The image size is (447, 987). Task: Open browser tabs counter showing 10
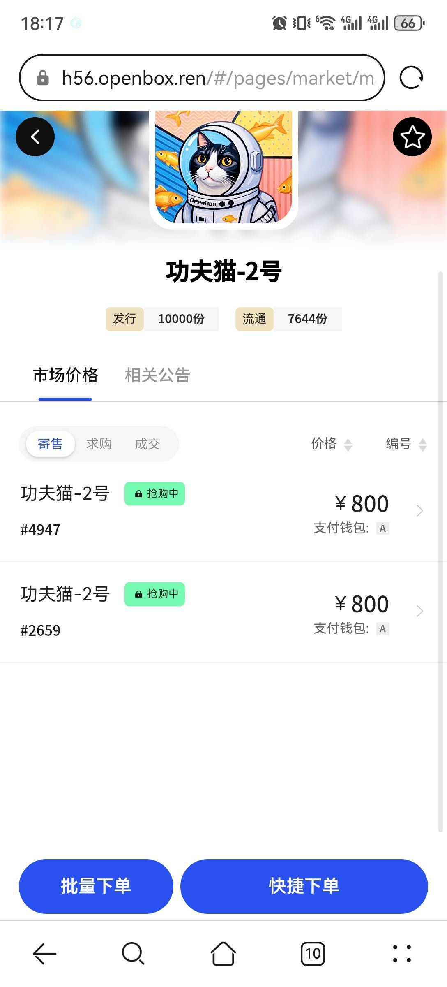pos(313,953)
